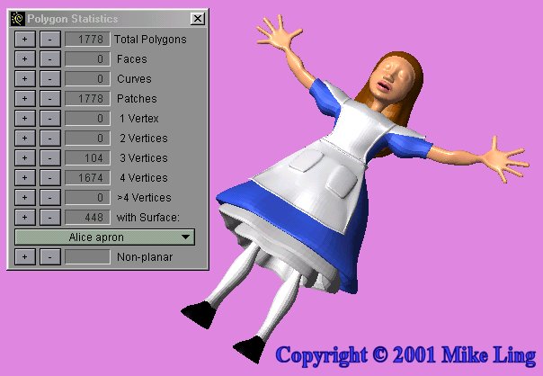
Task: Click the Polygon Statistics title bar icon
Action: 16,19
